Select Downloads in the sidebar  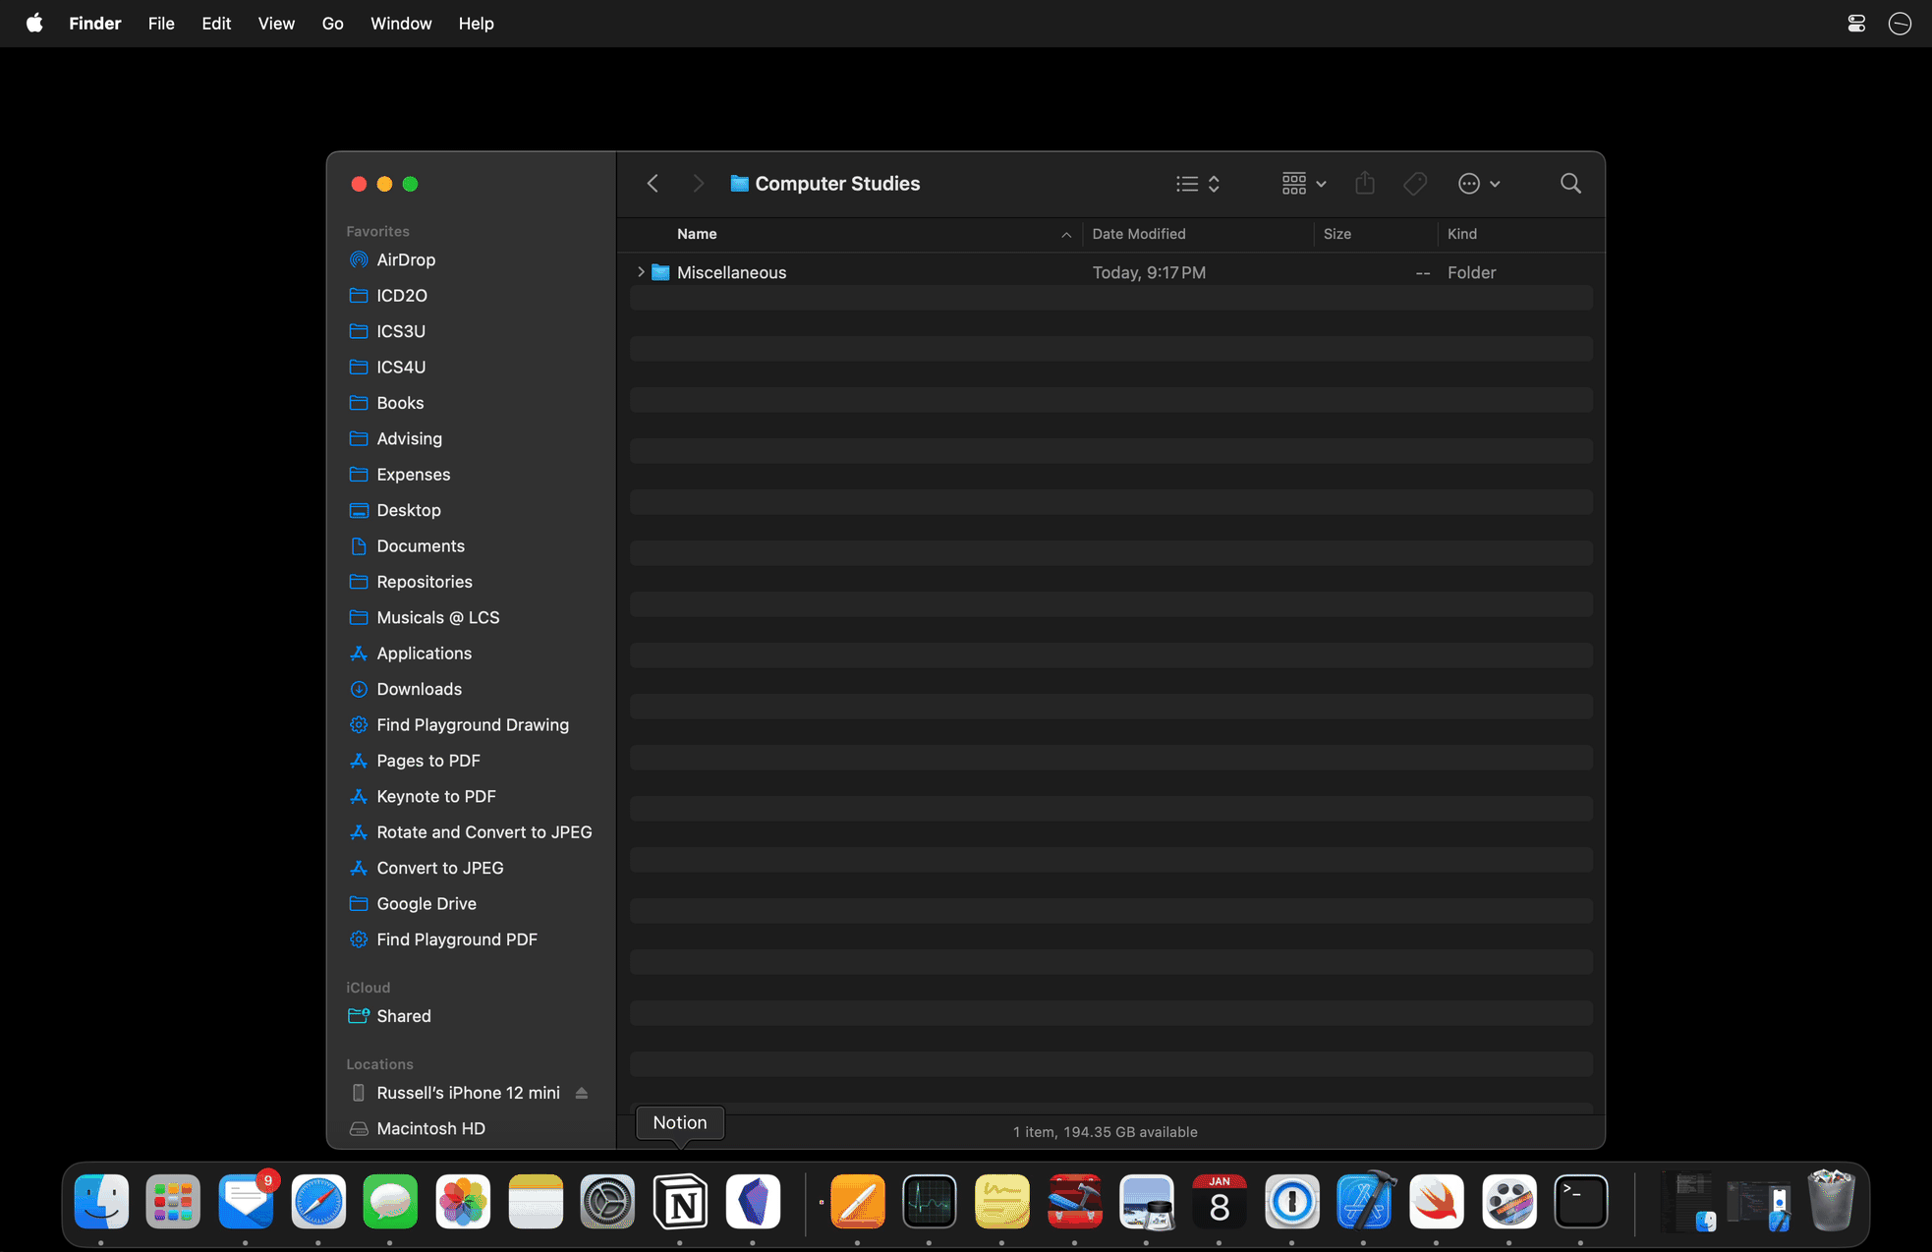pyautogui.click(x=419, y=689)
